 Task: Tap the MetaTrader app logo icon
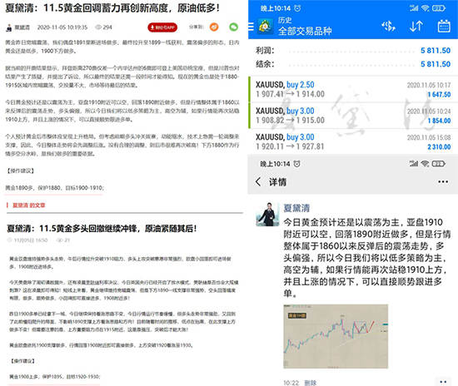click(265, 27)
